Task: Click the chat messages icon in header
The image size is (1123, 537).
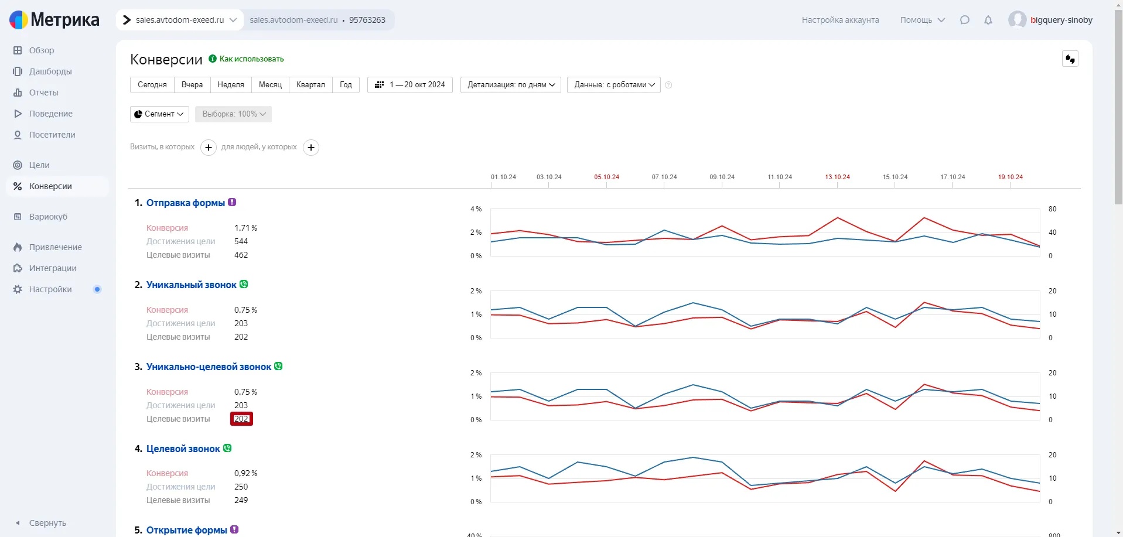Action: [964, 20]
